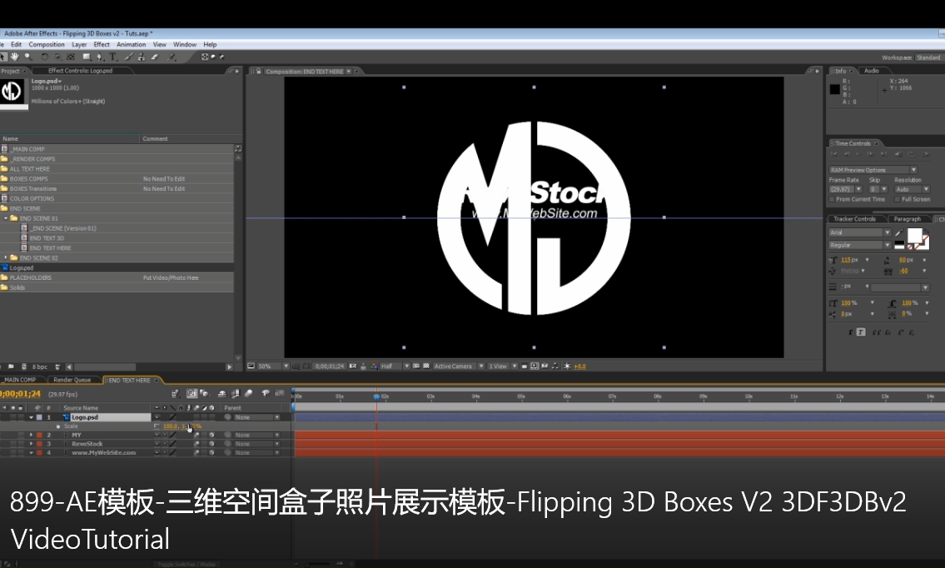Open the Half resolution dropdown

(395, 366)
